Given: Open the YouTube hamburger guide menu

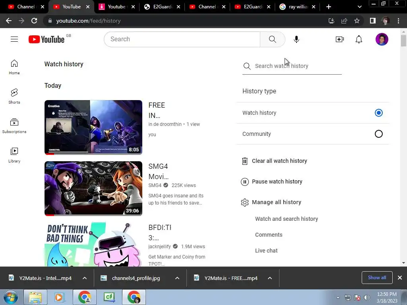Looking at the screenshot, I should [x=14, y=39].
